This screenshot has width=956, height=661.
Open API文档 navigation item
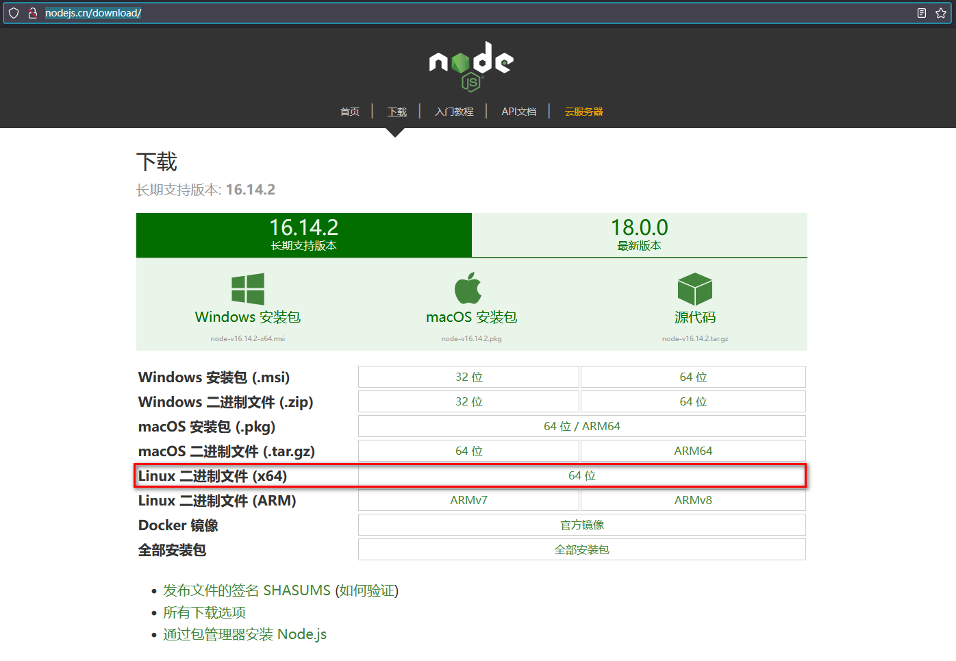[x=519, y=112]
